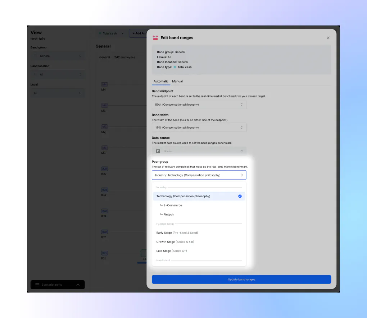The height and width of the screenshot is (318, 367).
Task: Click the test tab title text
Action: point(37,39)
